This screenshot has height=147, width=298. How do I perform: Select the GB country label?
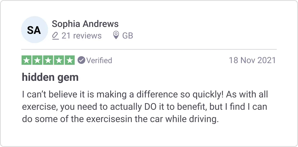[128, 36]
